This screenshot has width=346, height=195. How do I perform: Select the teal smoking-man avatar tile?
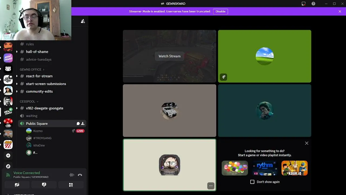(x=265, y=110)
